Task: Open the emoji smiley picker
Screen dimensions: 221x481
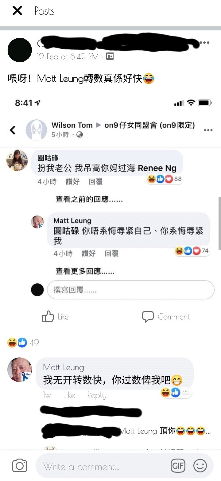Action: pyautogui.click(x=200, y=466)
